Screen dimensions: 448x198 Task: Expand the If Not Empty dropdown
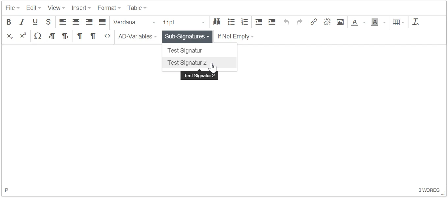[236, 36]
